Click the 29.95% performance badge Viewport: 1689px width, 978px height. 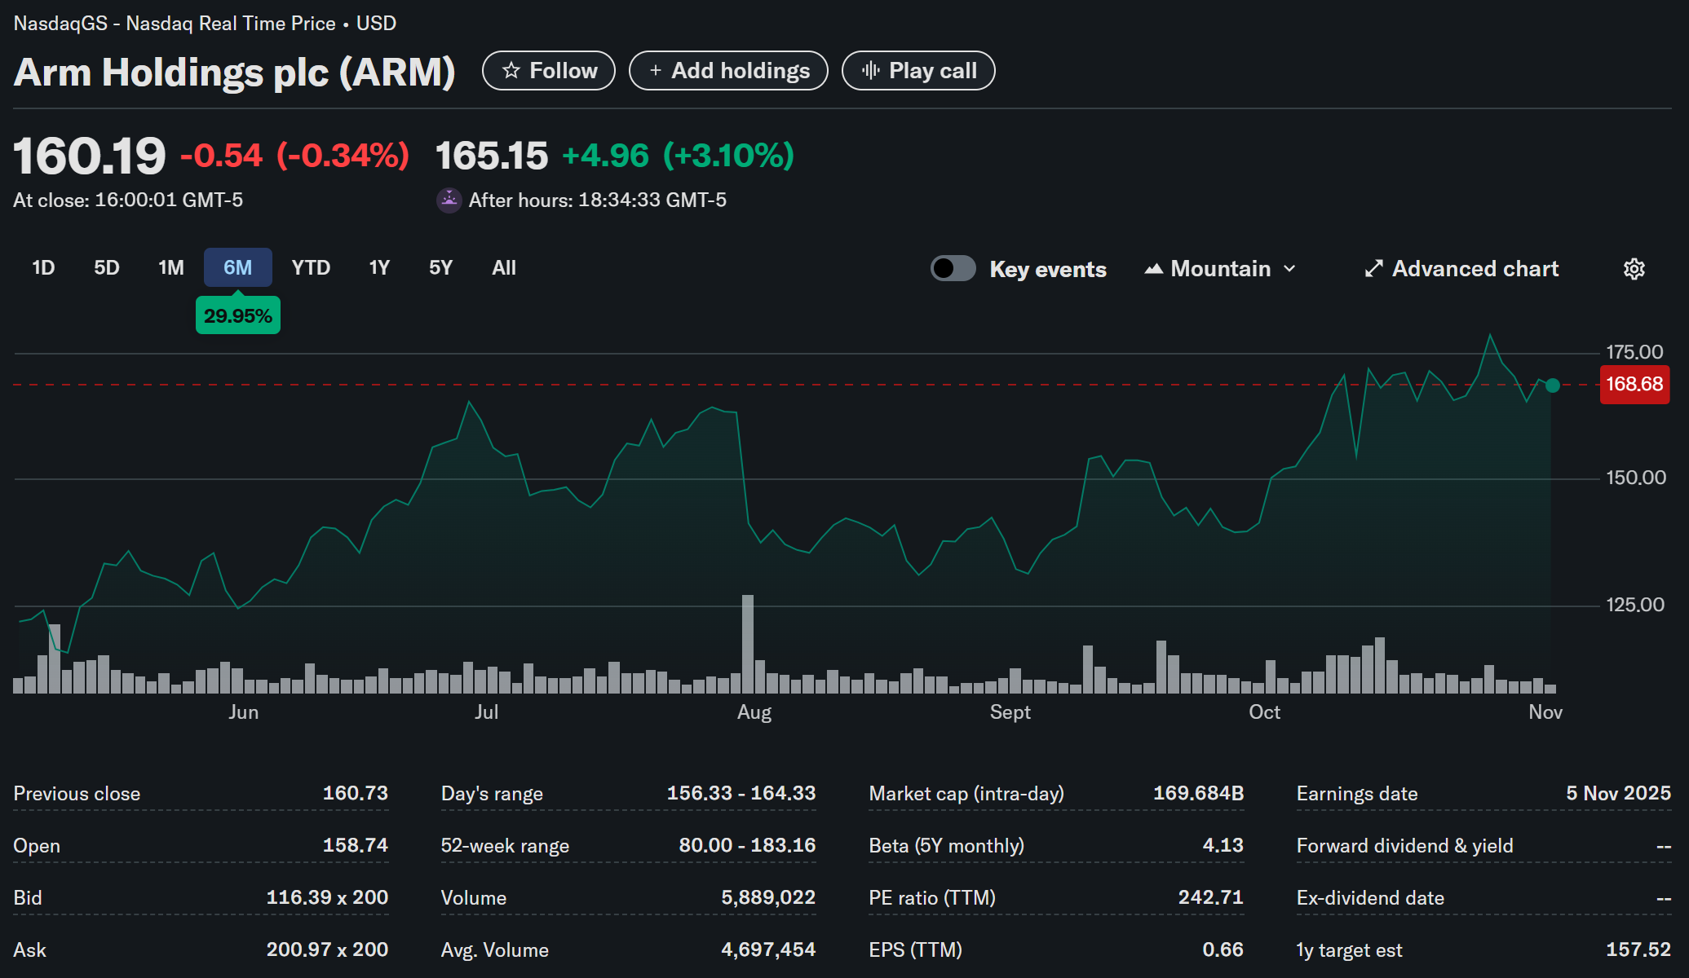pos(238,316)
